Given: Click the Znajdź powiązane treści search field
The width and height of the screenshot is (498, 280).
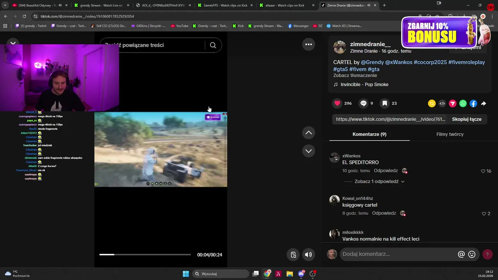Looking at the screenshot, I should pos(152,45).
